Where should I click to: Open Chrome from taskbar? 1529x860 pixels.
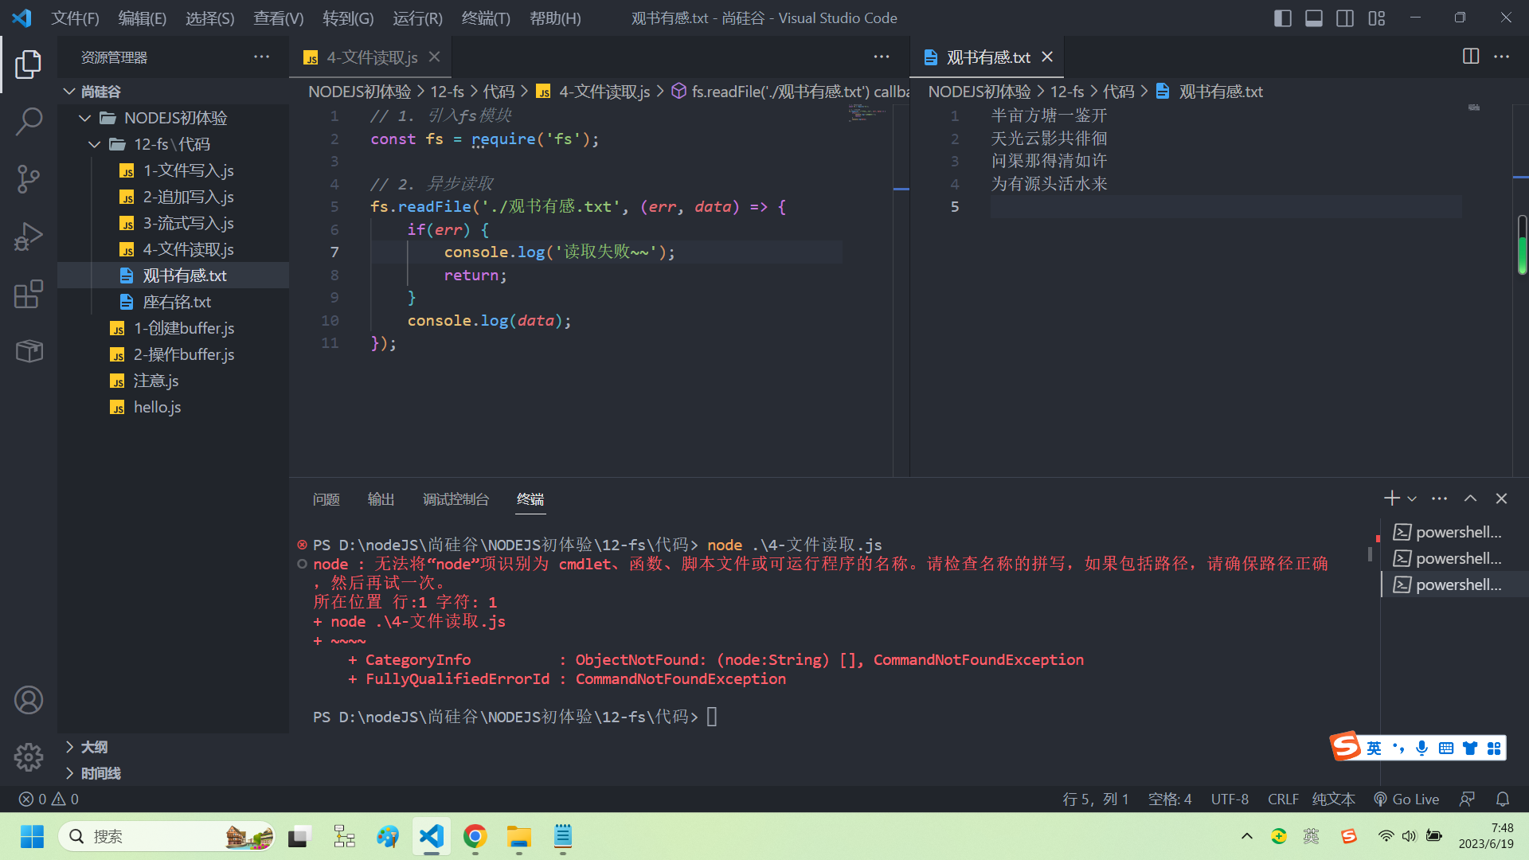(475, 836)
